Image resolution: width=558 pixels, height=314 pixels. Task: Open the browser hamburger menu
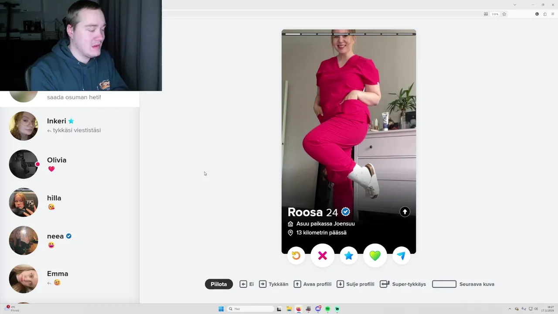(553, 14)
